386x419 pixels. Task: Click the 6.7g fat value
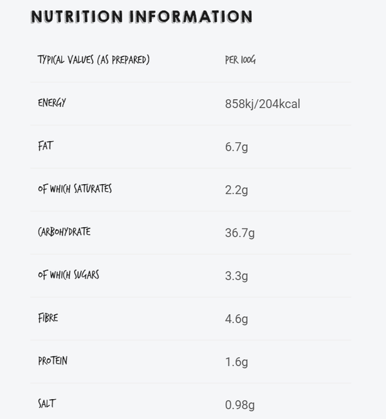[x=236, y=147]
